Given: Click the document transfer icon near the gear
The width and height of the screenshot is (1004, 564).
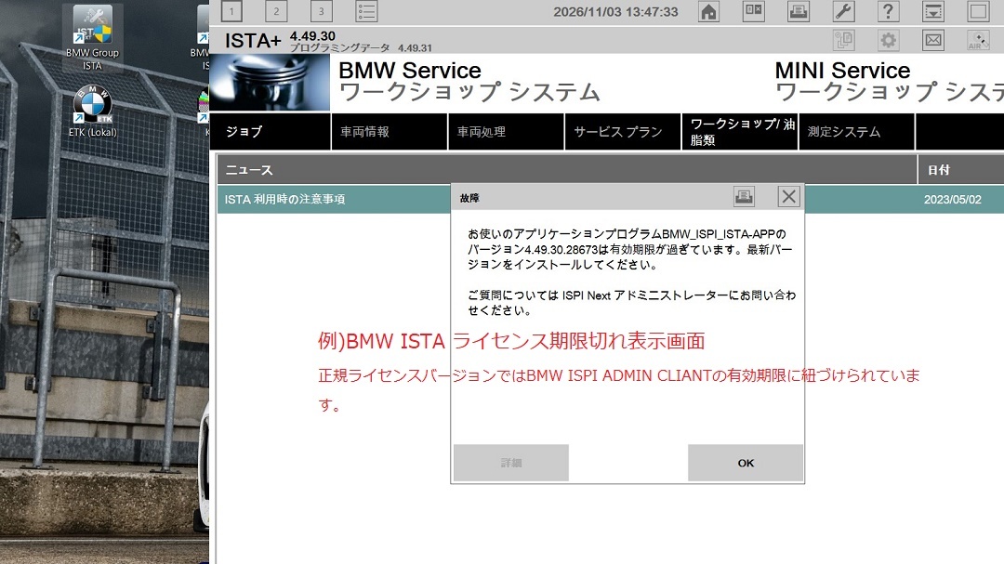Looking at the screenshot, I should coord(844,39).
